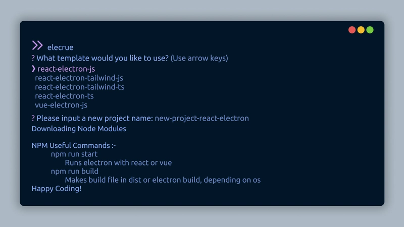This screenshot has height=227, width=404.
Task: Click the '(Use arrow keys)' hint text
Action: (x=199, y=58)
